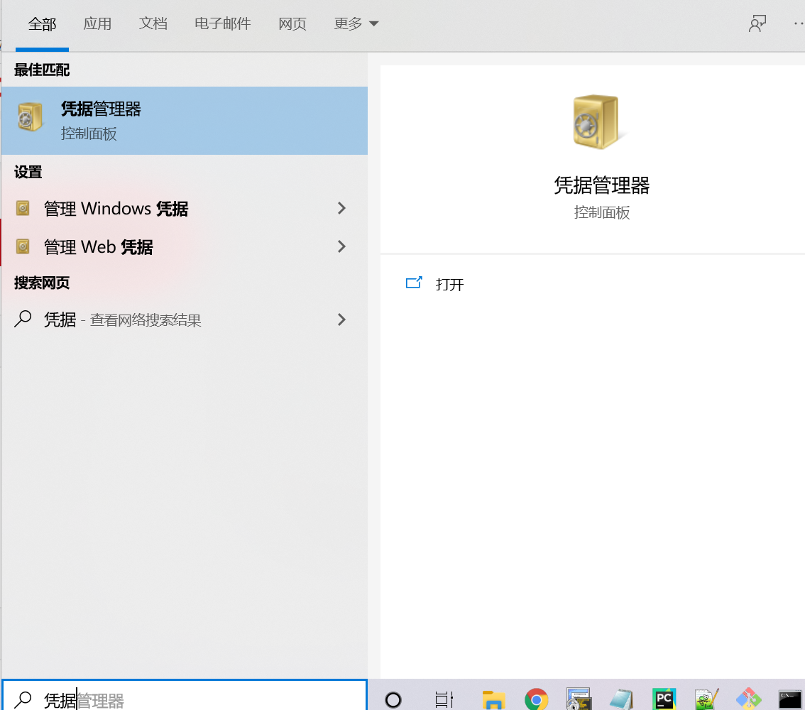This screenshot has width=805, height=710.
Task: Switch to the 应用 tab
Action: tap(97, 23)
